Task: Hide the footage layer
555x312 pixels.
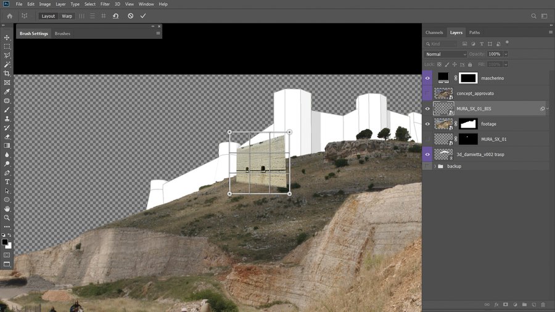Action: (427, 124)
